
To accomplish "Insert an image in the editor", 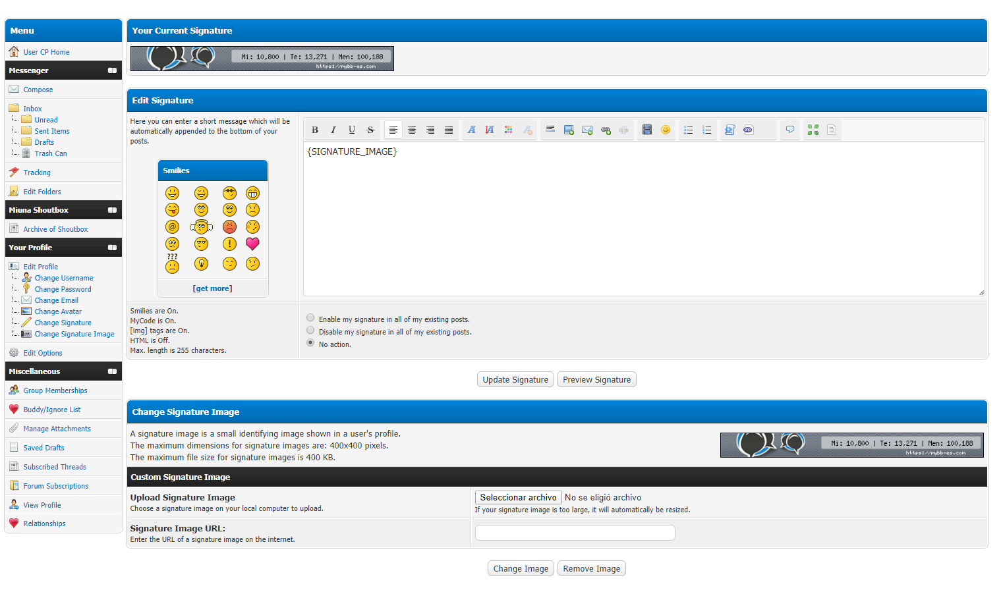I will 569,130.
